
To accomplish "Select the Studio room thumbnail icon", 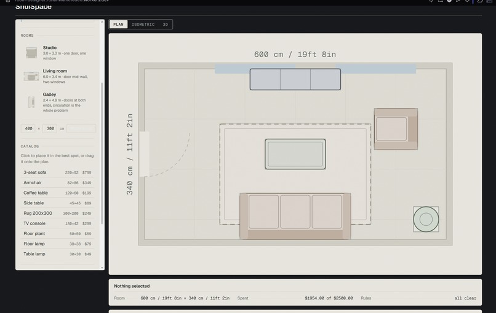I will click(31, 53).
